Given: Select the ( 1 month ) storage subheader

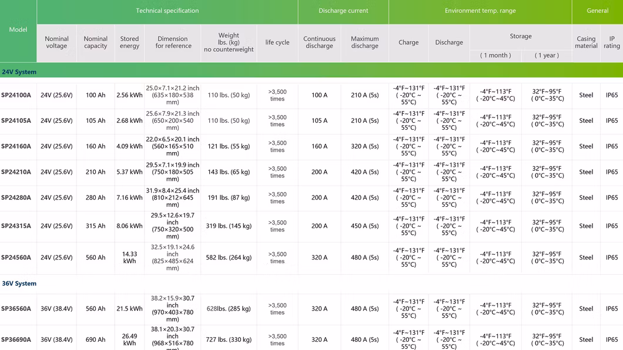Looking at the screenshot, I should tap(495, 56).
